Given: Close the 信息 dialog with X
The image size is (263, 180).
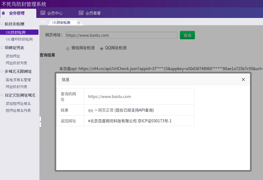Looking at the screenshot, I should click(243, 80).
